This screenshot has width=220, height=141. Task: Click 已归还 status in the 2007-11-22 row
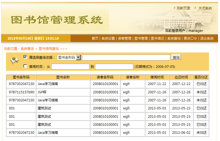(202, 84)
